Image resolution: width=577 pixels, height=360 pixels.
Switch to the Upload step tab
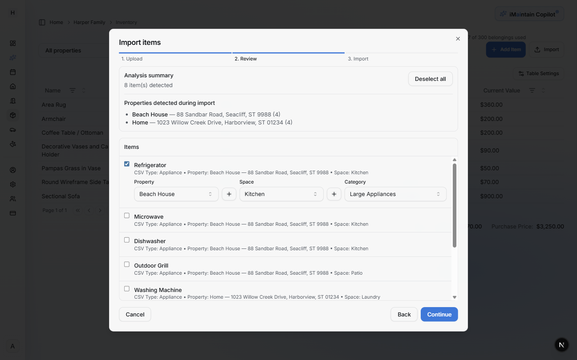click(x=132, y=58)
